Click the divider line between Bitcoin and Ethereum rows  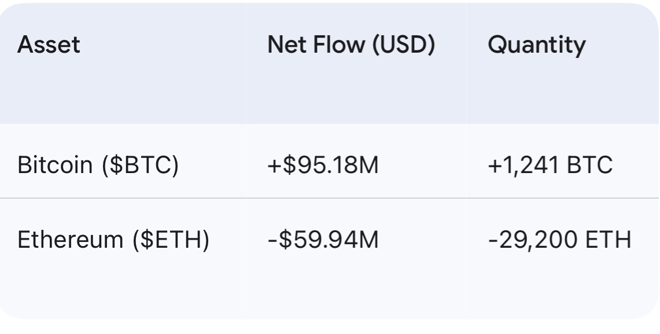coord(330,198)
